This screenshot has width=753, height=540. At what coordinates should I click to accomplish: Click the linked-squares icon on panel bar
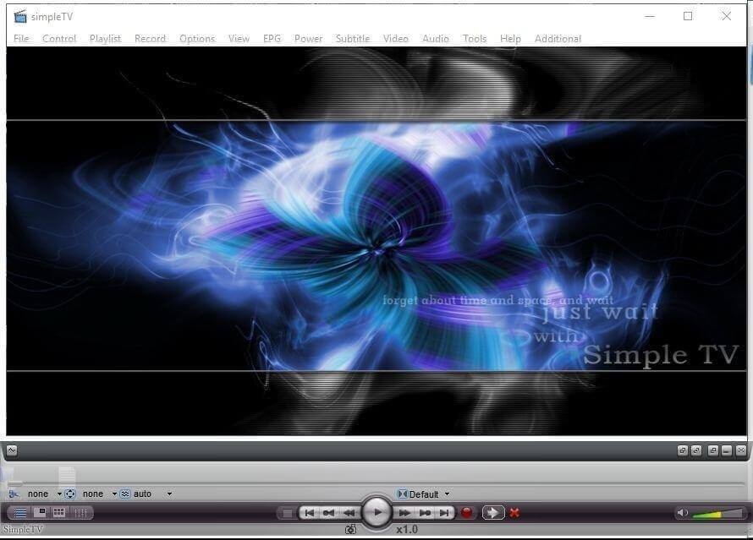[x=696, y=450]
